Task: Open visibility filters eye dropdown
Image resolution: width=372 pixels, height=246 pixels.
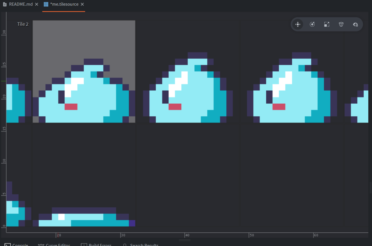Action: [356, 24]
